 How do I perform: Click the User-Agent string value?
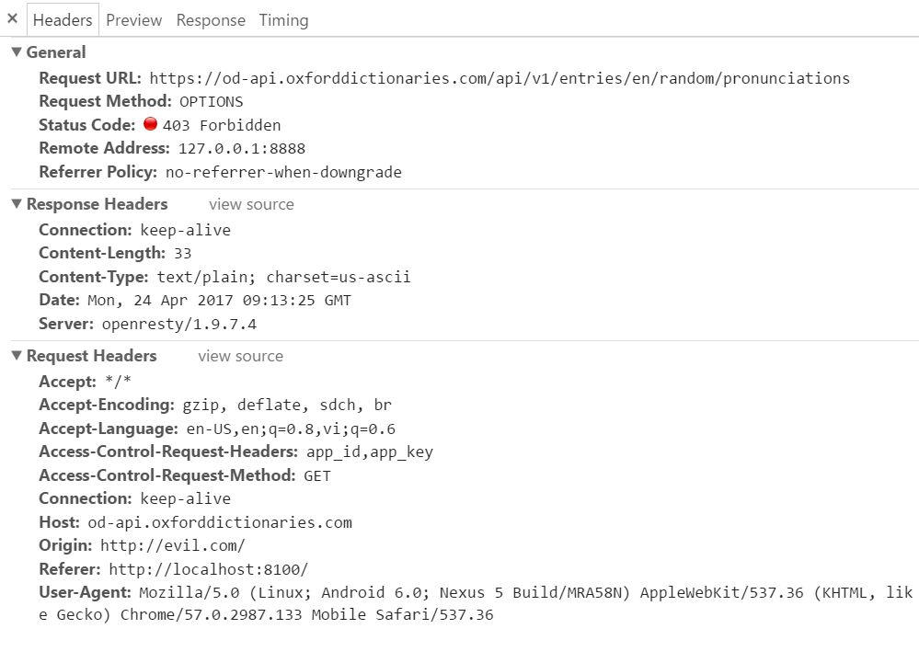point(476,603)
